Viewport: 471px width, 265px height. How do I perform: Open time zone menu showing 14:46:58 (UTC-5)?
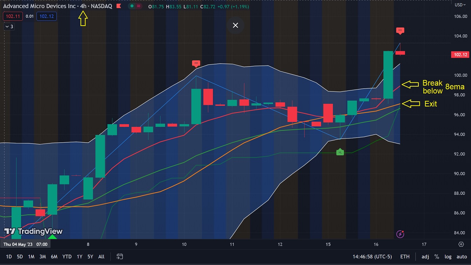(372, 257)
